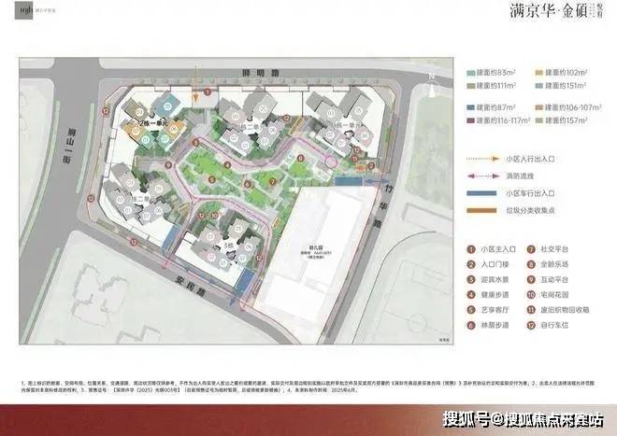Select marker 3 on the site map
617x436 pixels.
[x=195, y=142]
